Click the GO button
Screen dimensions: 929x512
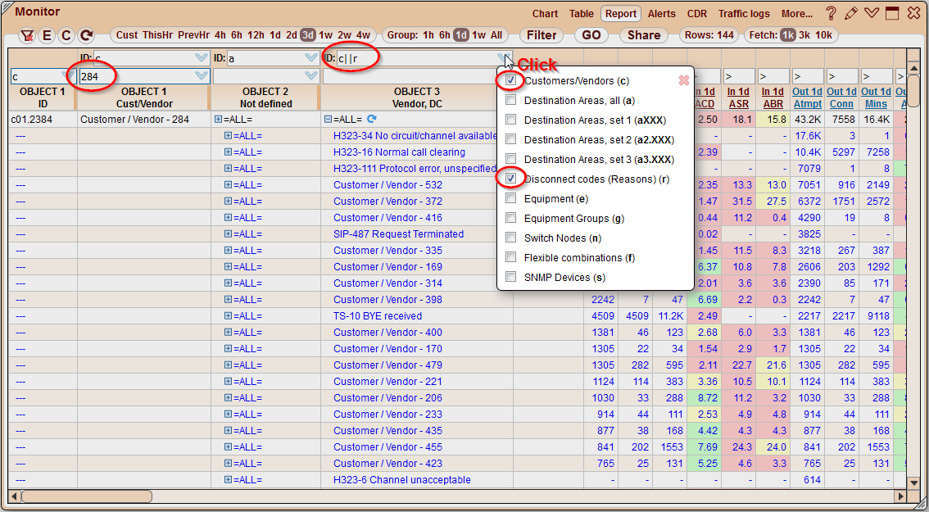tap(591, 35)
